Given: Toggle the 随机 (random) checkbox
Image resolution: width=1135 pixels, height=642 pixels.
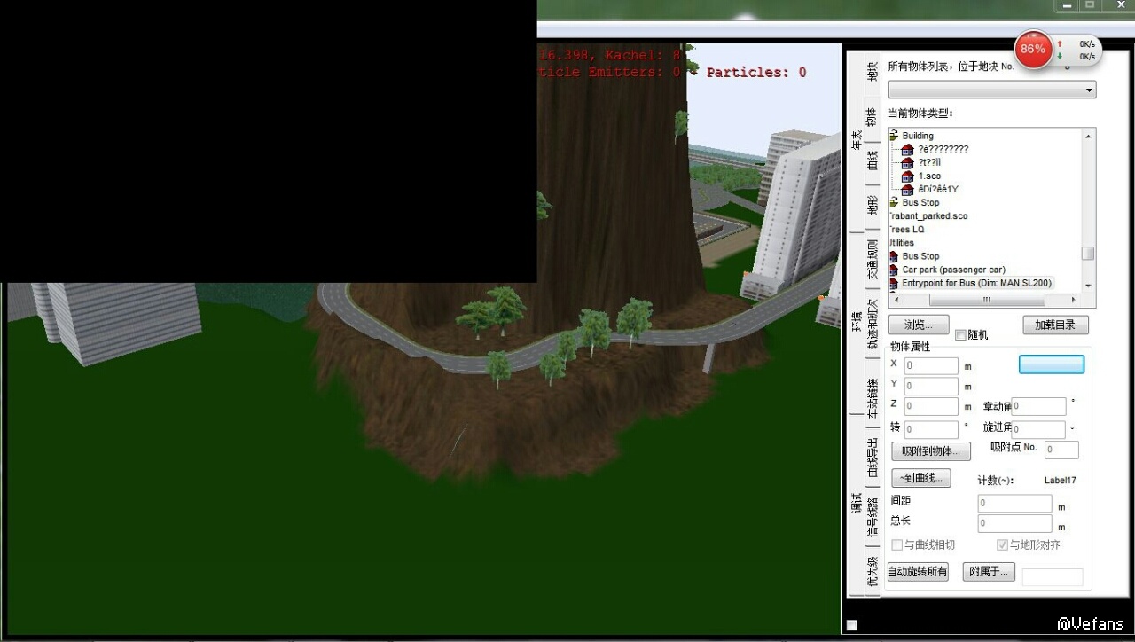Looking at the screenshot, I should click(960, 335).
